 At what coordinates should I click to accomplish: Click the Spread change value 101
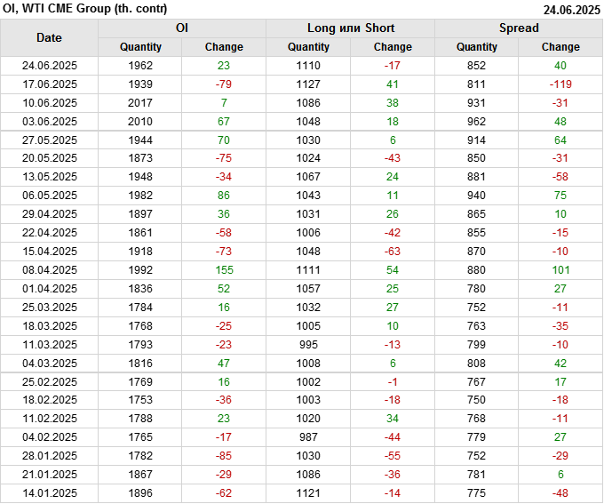pyautogui.click(x=560, y=270)
